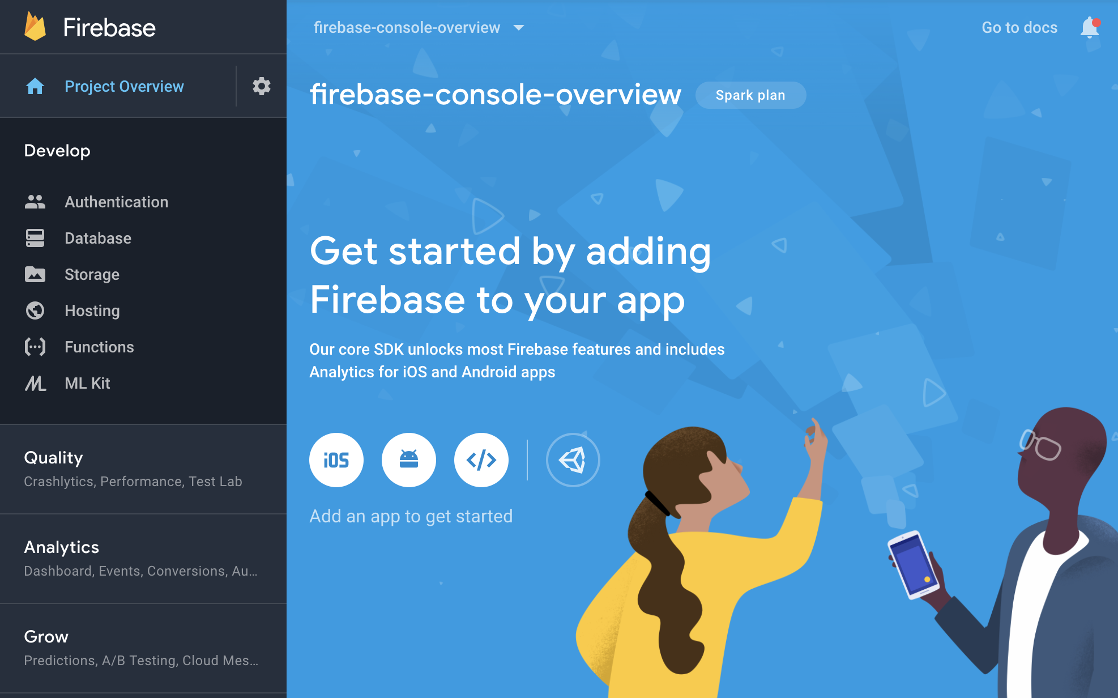The image size is (1118, 698).
Task: Expand the project selector dropdown
Action: (x=520, y=27)
